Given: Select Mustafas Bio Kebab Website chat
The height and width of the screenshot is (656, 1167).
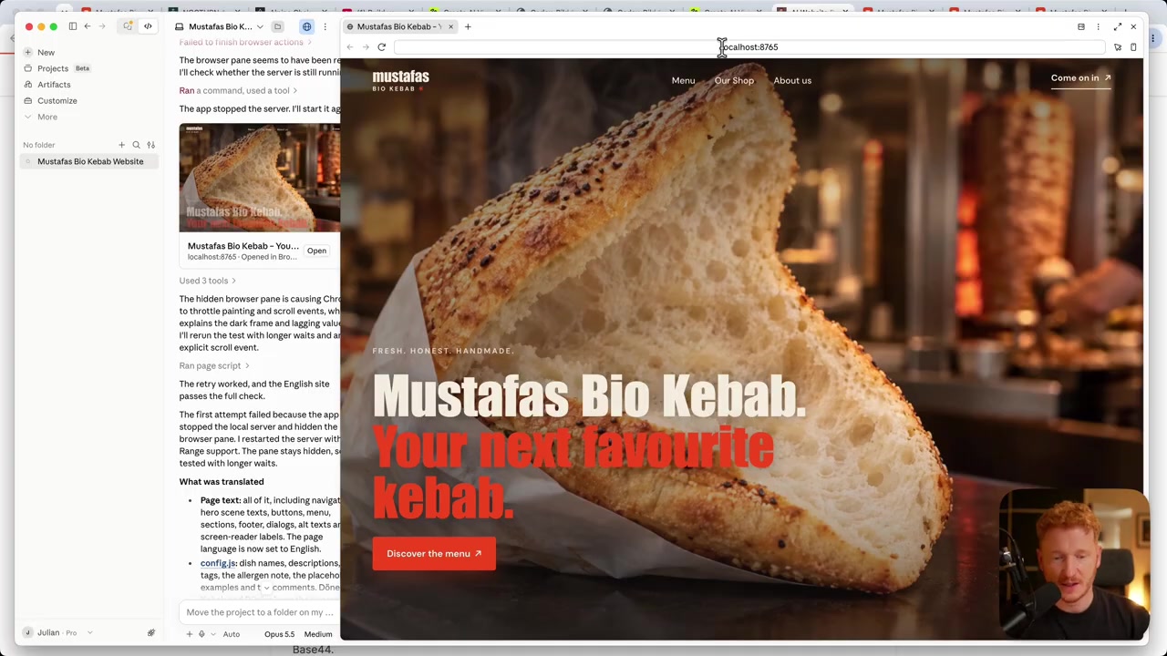Looking at the screenshot, I should (x=89, y=161).
